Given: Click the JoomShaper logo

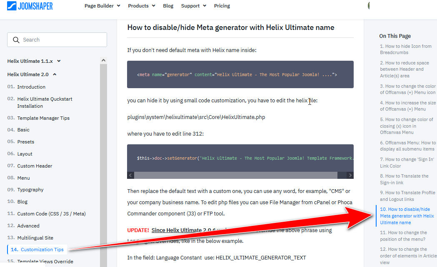Looking at the screenshot, I should point(30,6).
